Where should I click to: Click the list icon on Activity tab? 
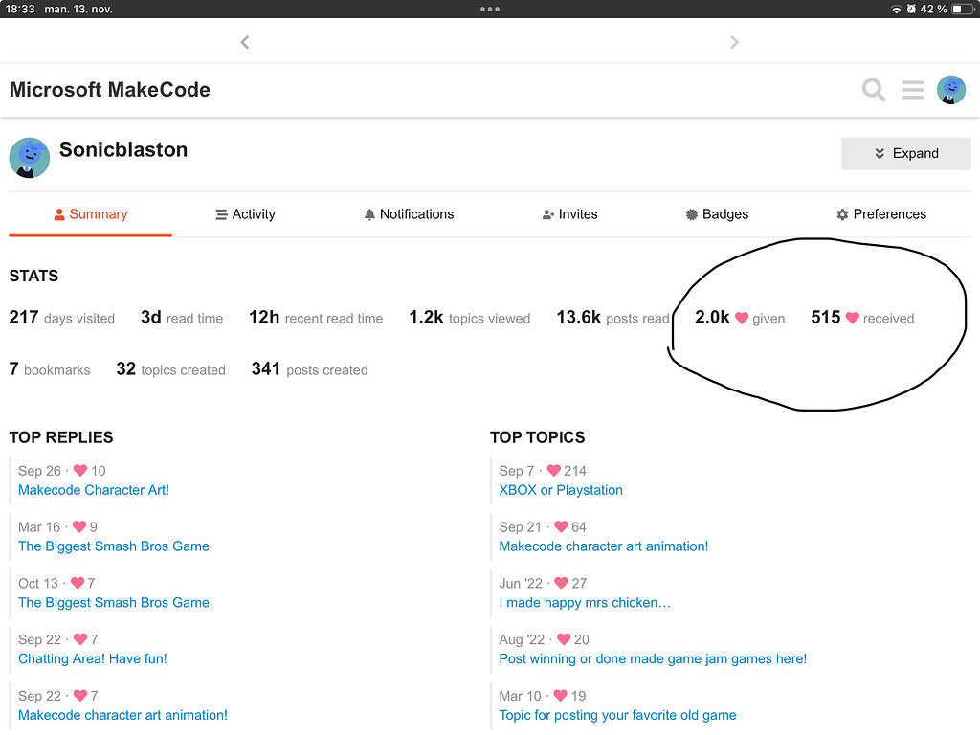click(218, 213)
